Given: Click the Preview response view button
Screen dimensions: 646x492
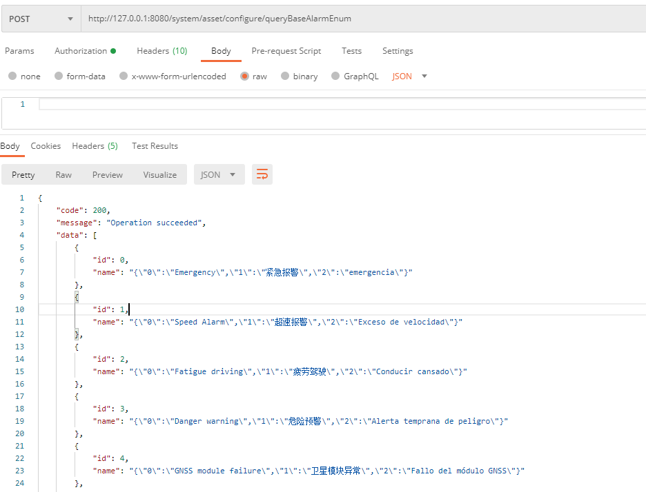Looking at the screenshot, I should point(108,175).
